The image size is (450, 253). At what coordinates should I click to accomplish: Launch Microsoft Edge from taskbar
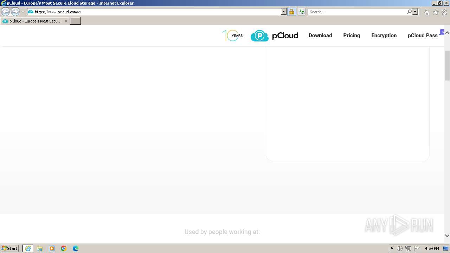point(76,248)
